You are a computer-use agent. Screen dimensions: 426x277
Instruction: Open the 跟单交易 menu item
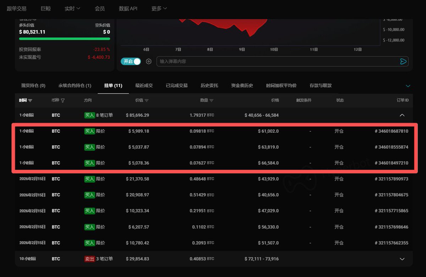[x=17, y=9]
